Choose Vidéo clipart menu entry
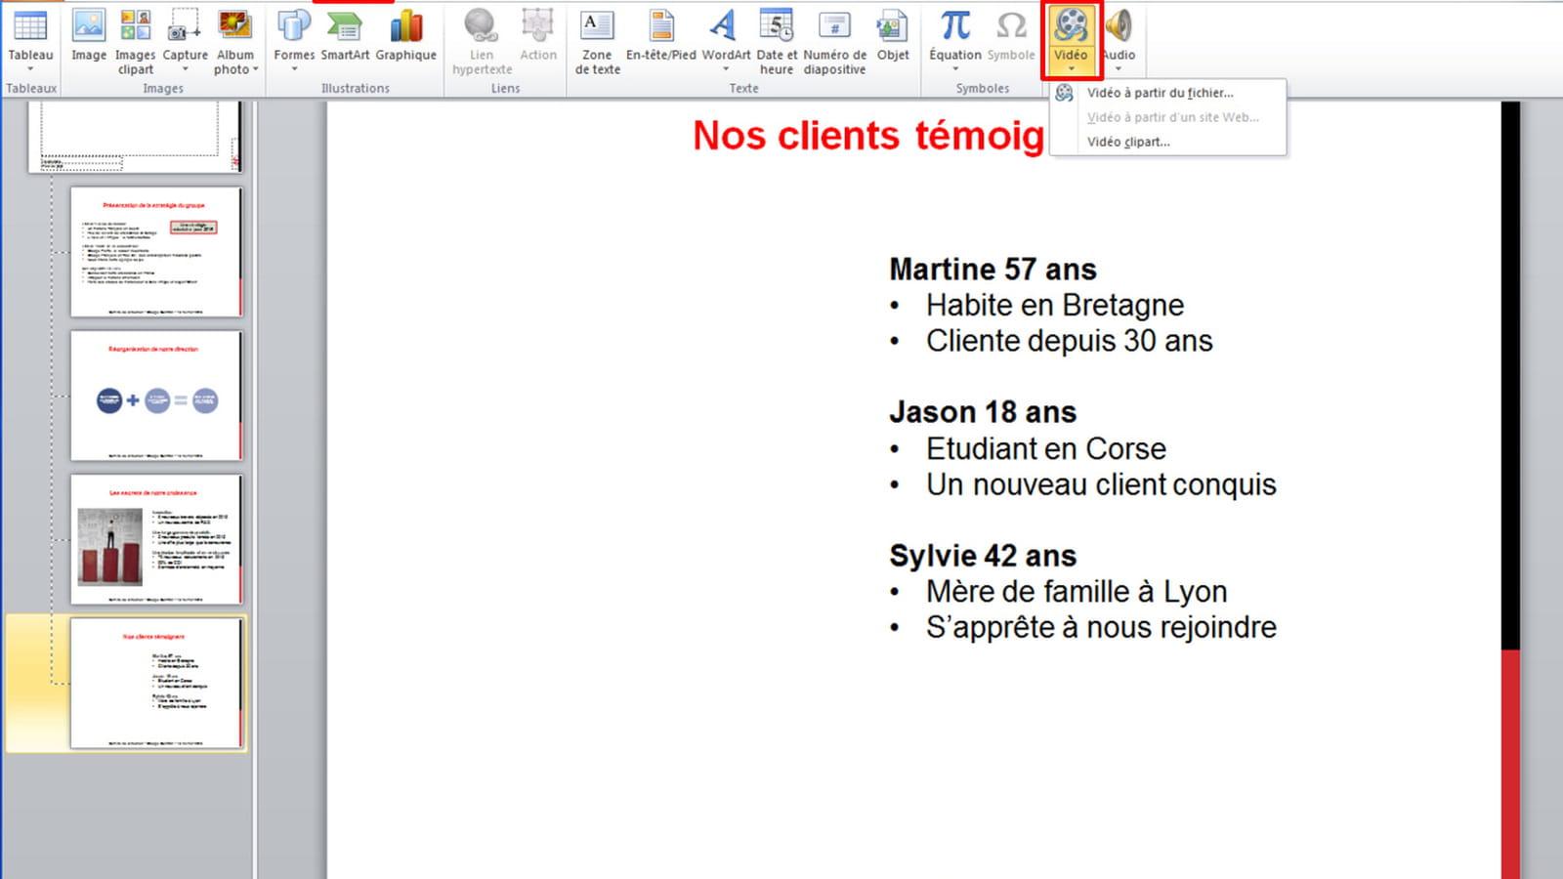Viewport: 1563px width, 879px height. click(x=1167, y=142)
